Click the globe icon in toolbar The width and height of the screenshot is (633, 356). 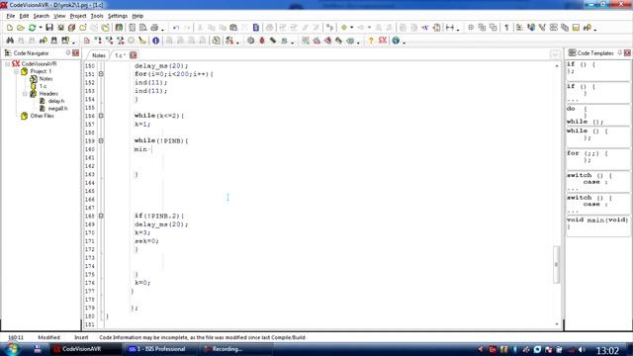[x=396, y=41]
